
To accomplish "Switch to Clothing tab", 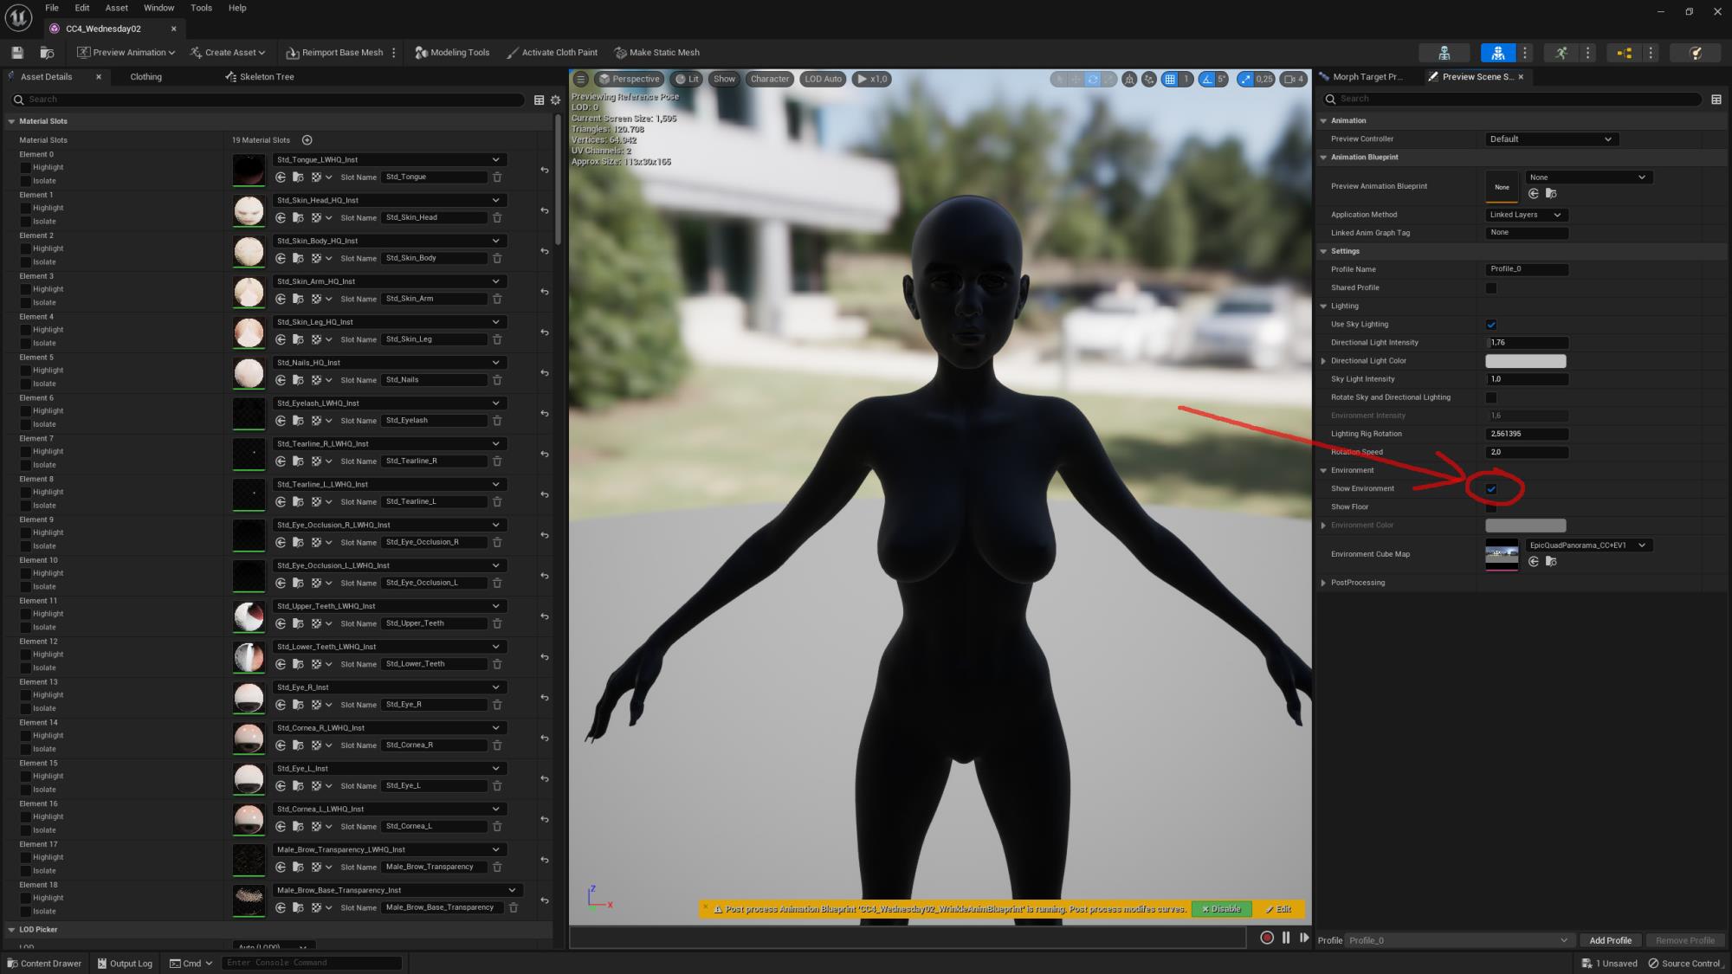I will pyautogui.click(x=145, y=77).
